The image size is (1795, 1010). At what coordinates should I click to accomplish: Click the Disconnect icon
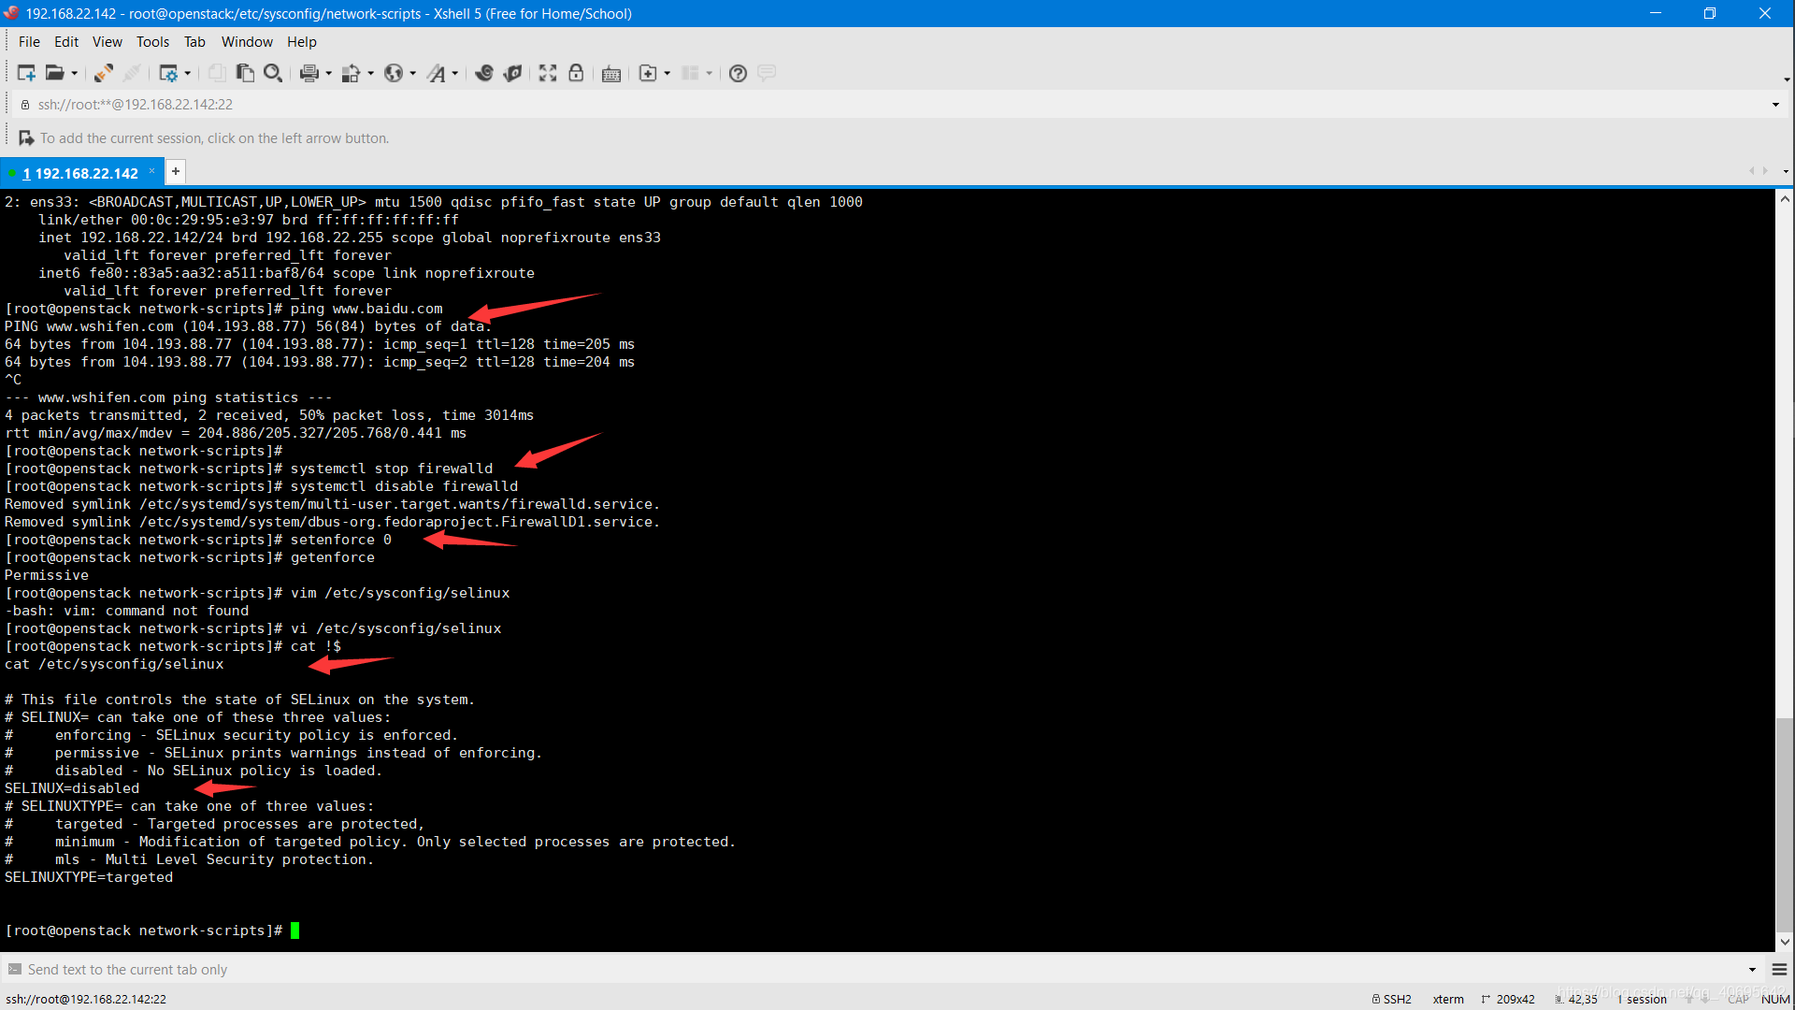[133, 73]
